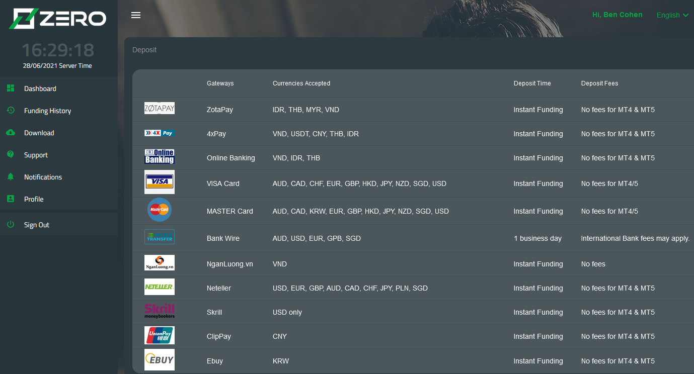Open the Deposit breadcrumb menu item
The height and width of the screenshot is (374, 694).
click(144, 50)
